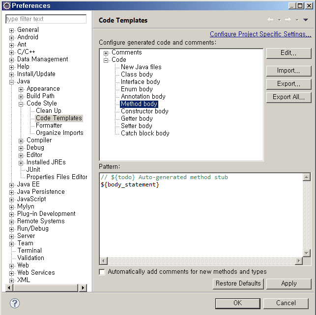316x315 pixels.
Task: Expand the General preferences node
Action: pos(11,30)
